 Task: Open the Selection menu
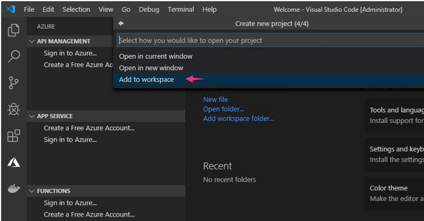76,9
